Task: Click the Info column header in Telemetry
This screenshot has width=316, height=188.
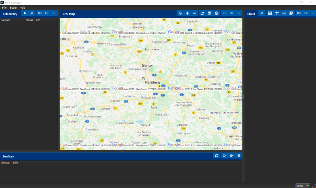Action: (38, 20)
